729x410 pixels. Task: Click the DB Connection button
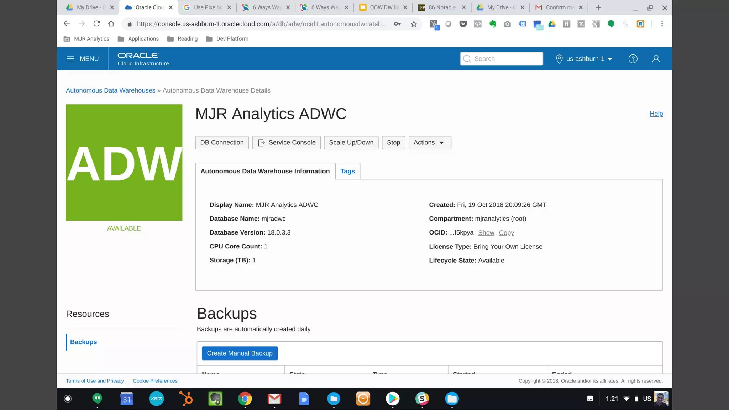[222, 142]
